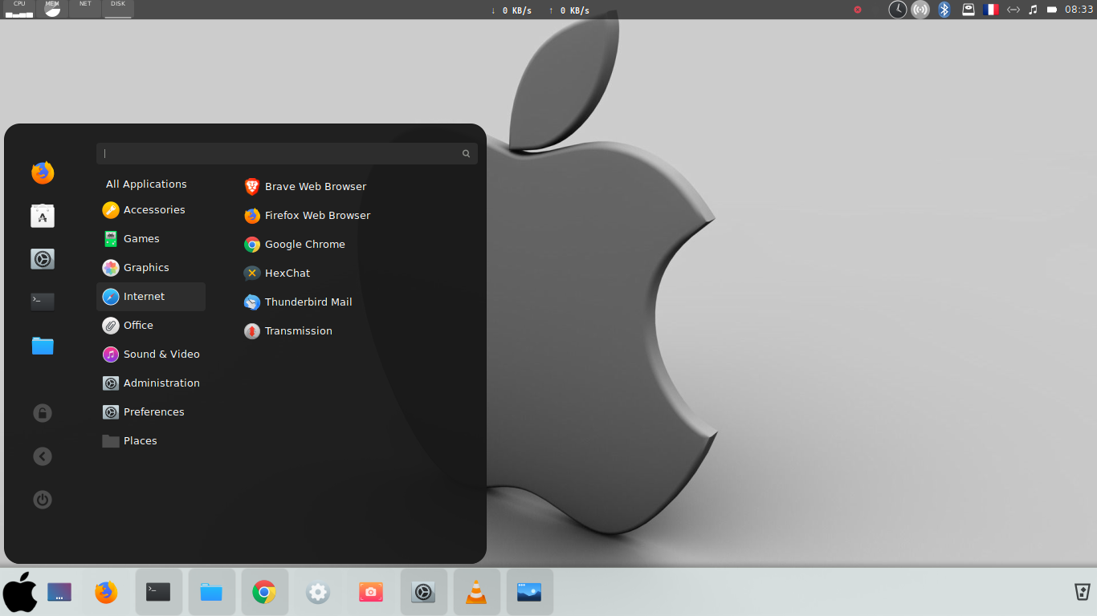The image size is (1097, 616).
Task: Open the terminal from the dock
Action: click(x=158, y=593)
